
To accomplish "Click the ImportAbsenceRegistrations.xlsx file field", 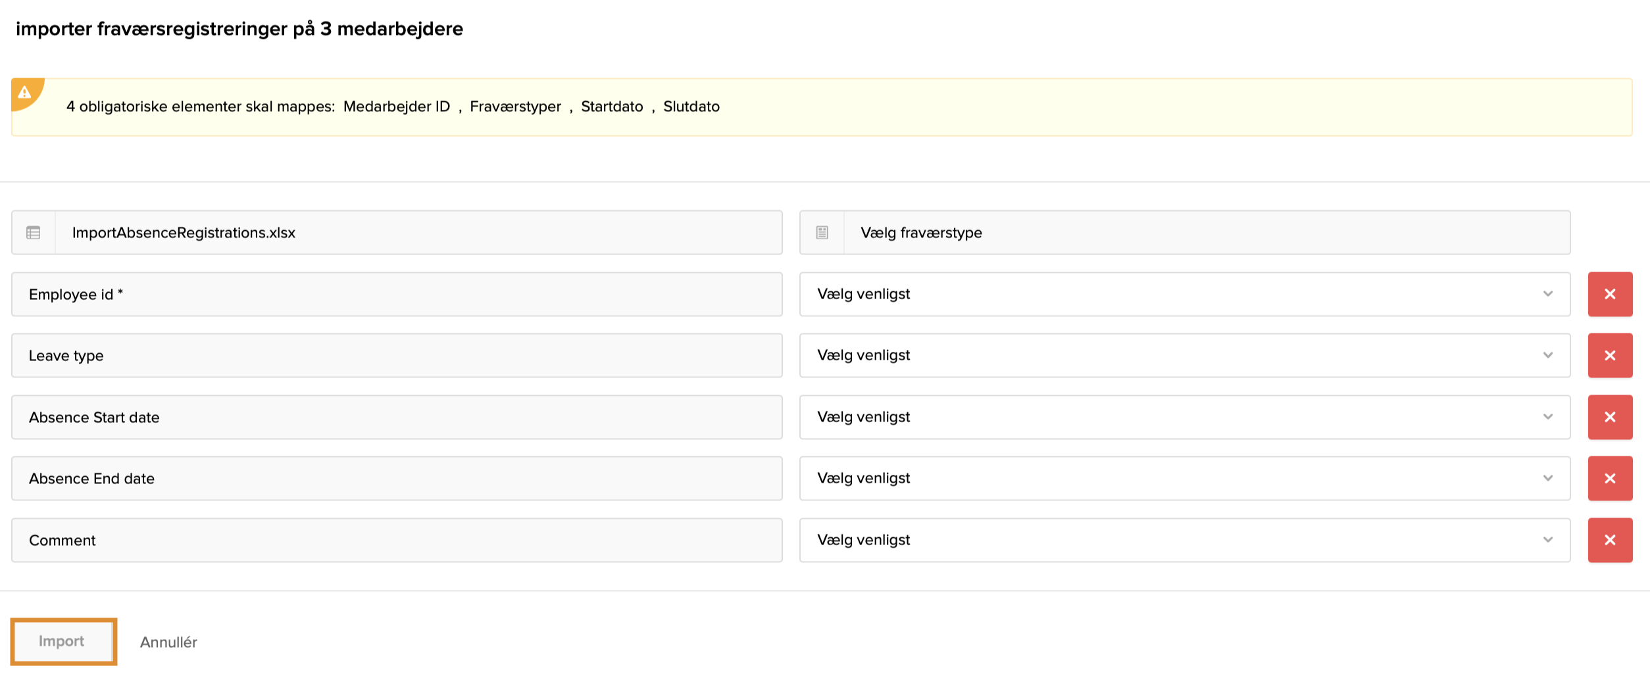I will pos(418,233).
